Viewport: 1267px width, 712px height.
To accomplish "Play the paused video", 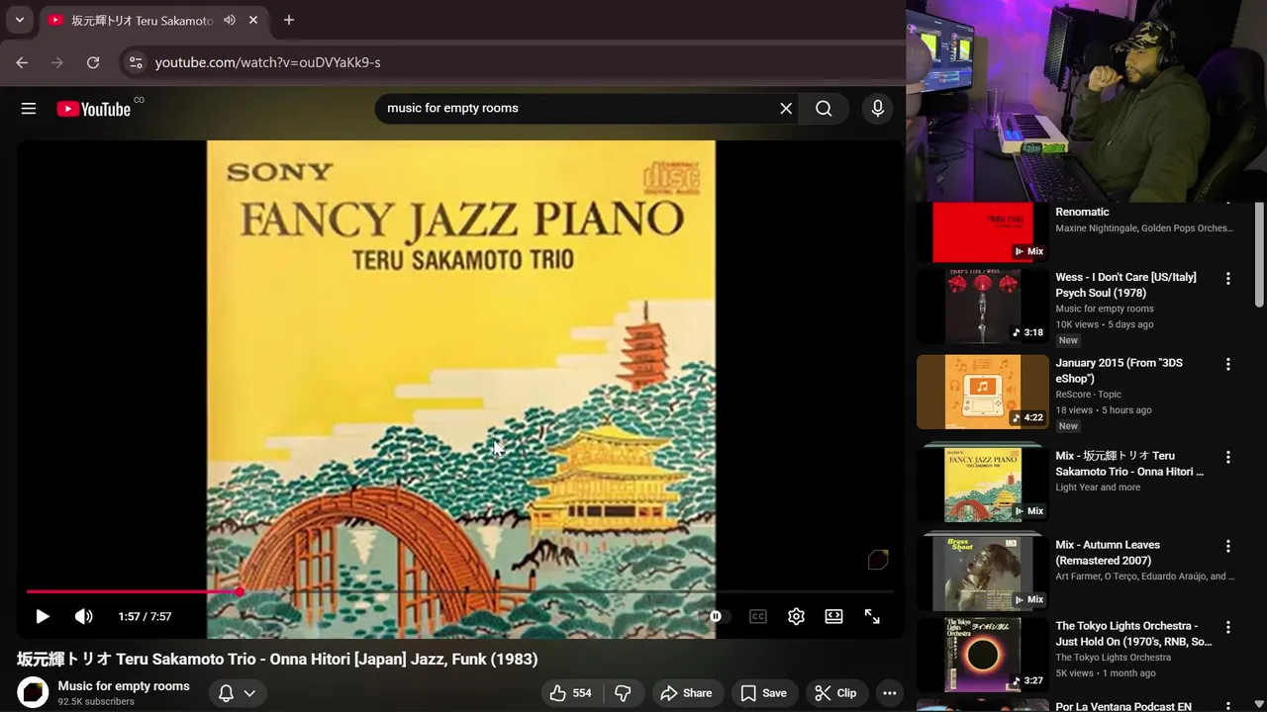I will tap(43, 616).
